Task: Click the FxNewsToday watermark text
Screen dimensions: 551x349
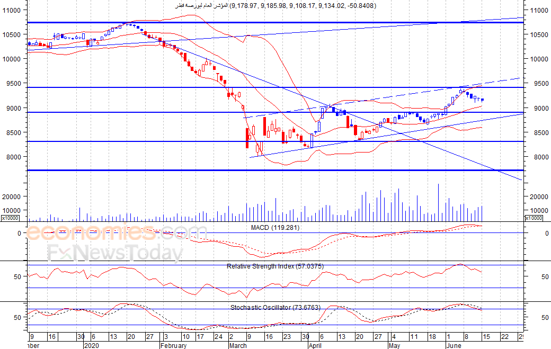Action: click(x=115, y=253)
